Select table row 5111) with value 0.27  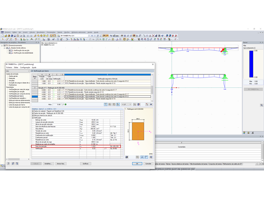click(x=91, y=94)
